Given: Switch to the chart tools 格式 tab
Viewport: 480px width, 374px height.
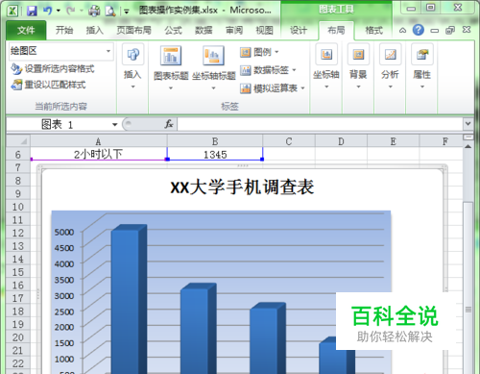Looking at the screenshot, I should click(x=374, y=30).
